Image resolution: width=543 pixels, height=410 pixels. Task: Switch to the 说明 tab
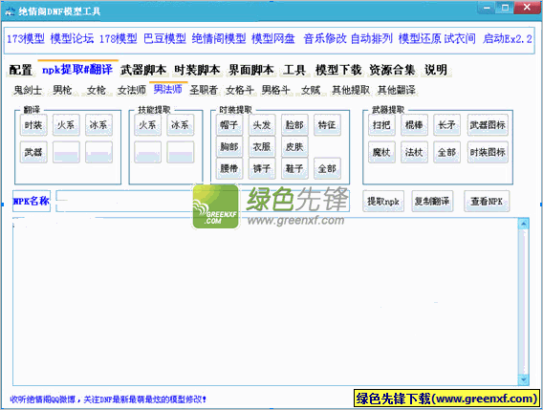click(436, 70)
